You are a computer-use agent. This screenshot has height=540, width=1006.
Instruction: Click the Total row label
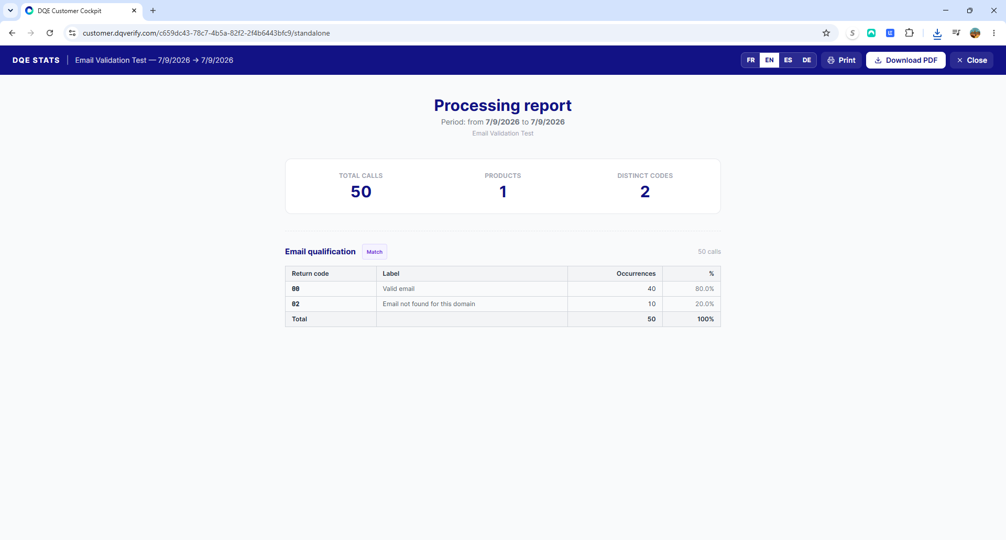tap(300, 319)
